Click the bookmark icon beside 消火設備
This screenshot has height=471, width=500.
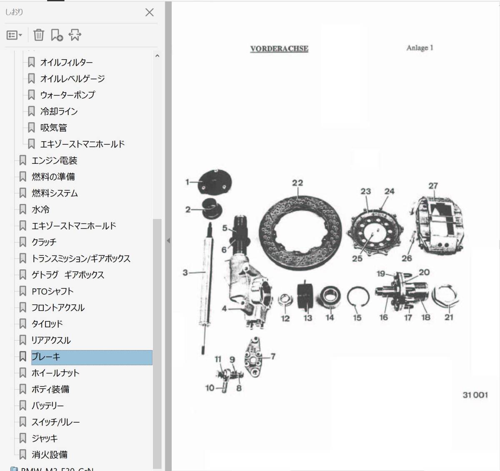pos(23,454)
